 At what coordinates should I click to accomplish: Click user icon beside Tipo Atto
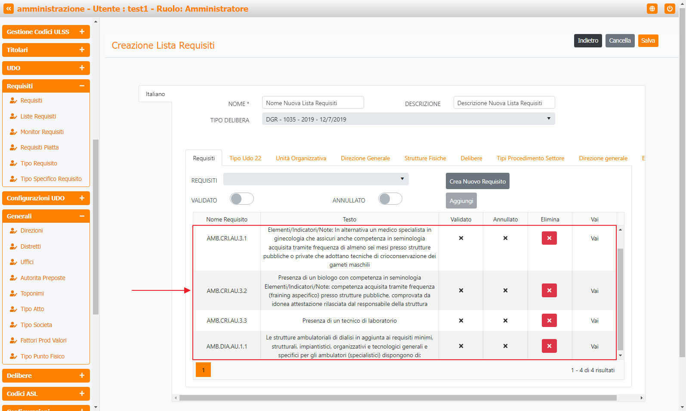click(x=13, y=309)
